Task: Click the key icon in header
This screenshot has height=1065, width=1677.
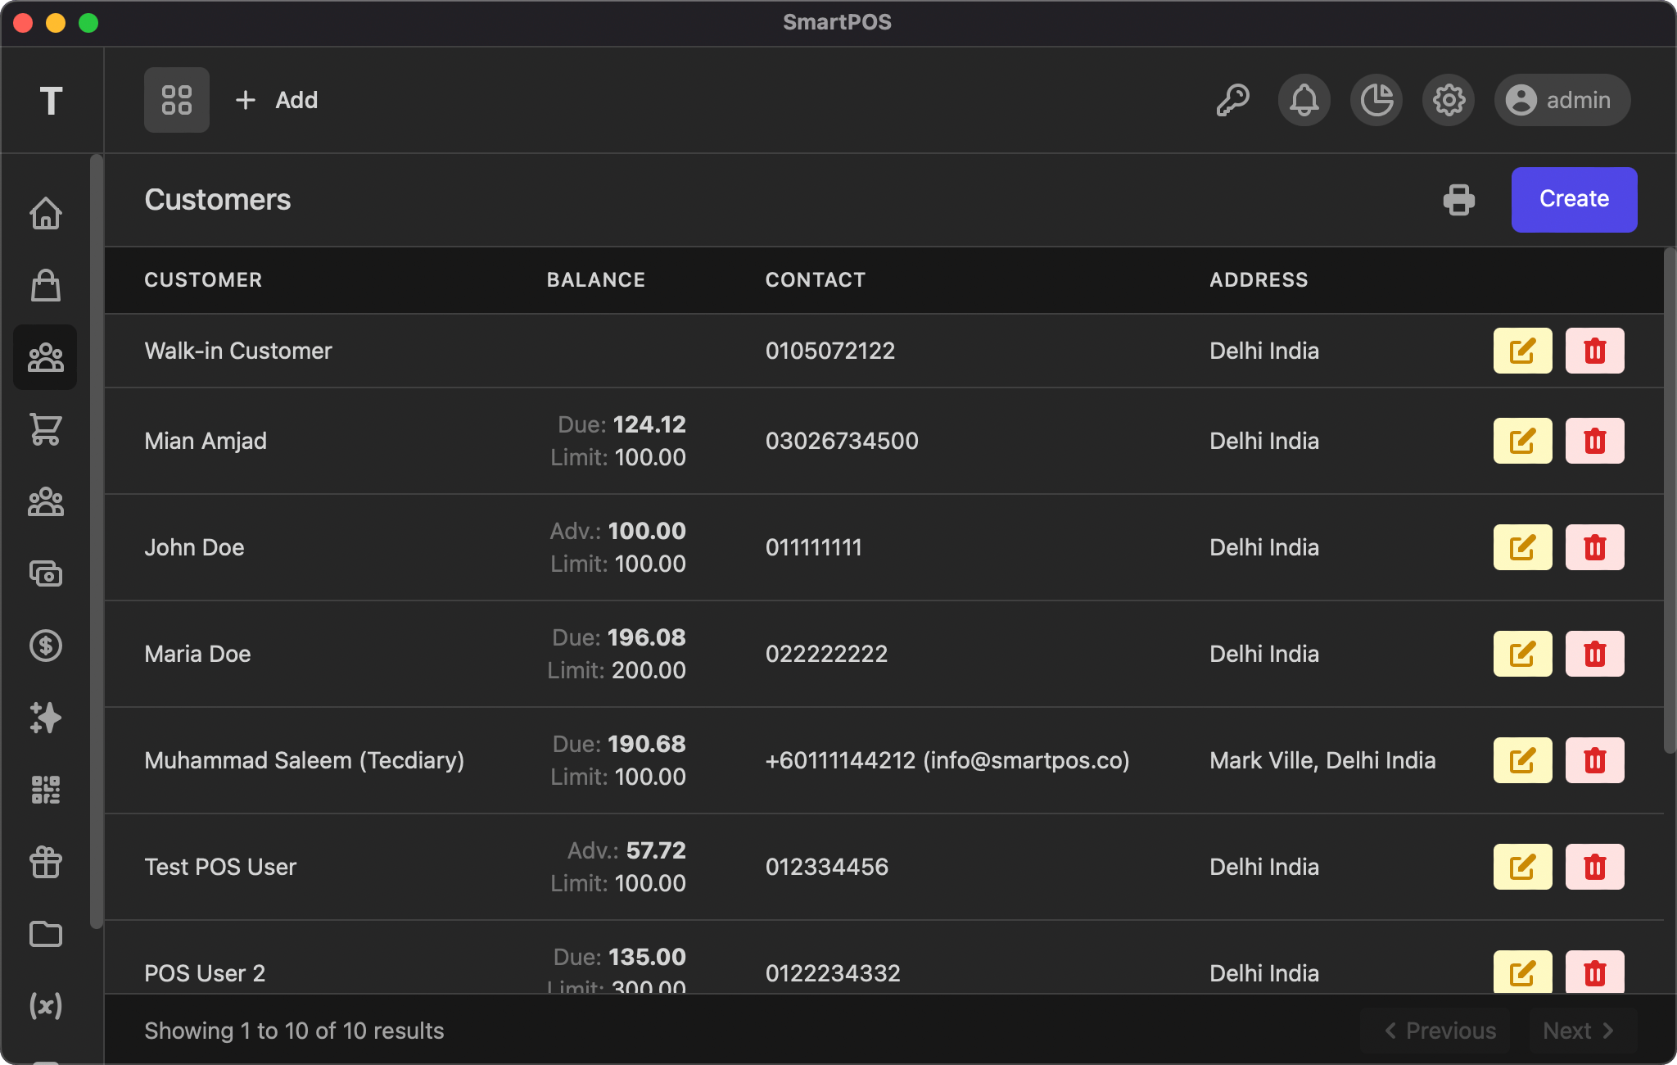Action: [1232, 100]
